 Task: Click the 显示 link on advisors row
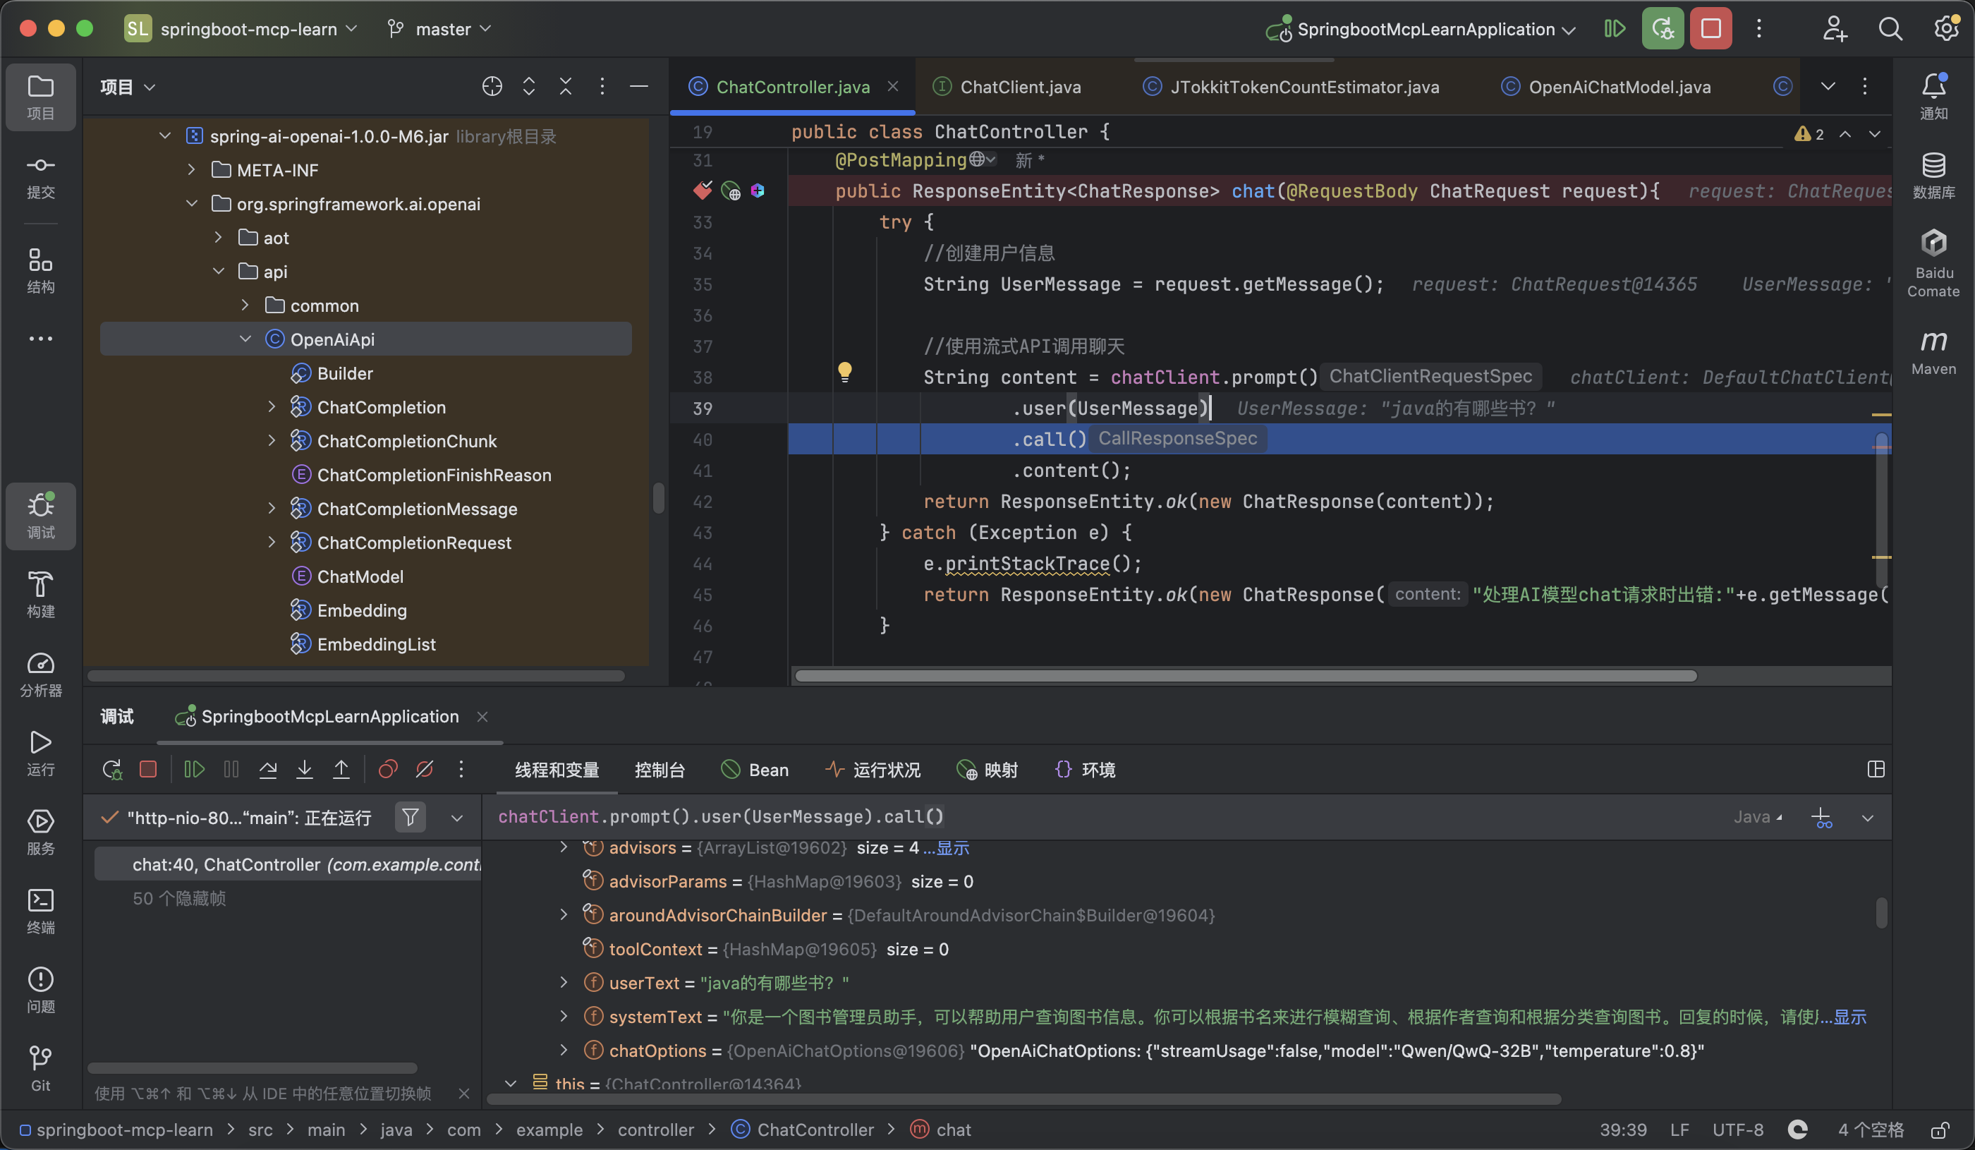[x=953, y=847]
